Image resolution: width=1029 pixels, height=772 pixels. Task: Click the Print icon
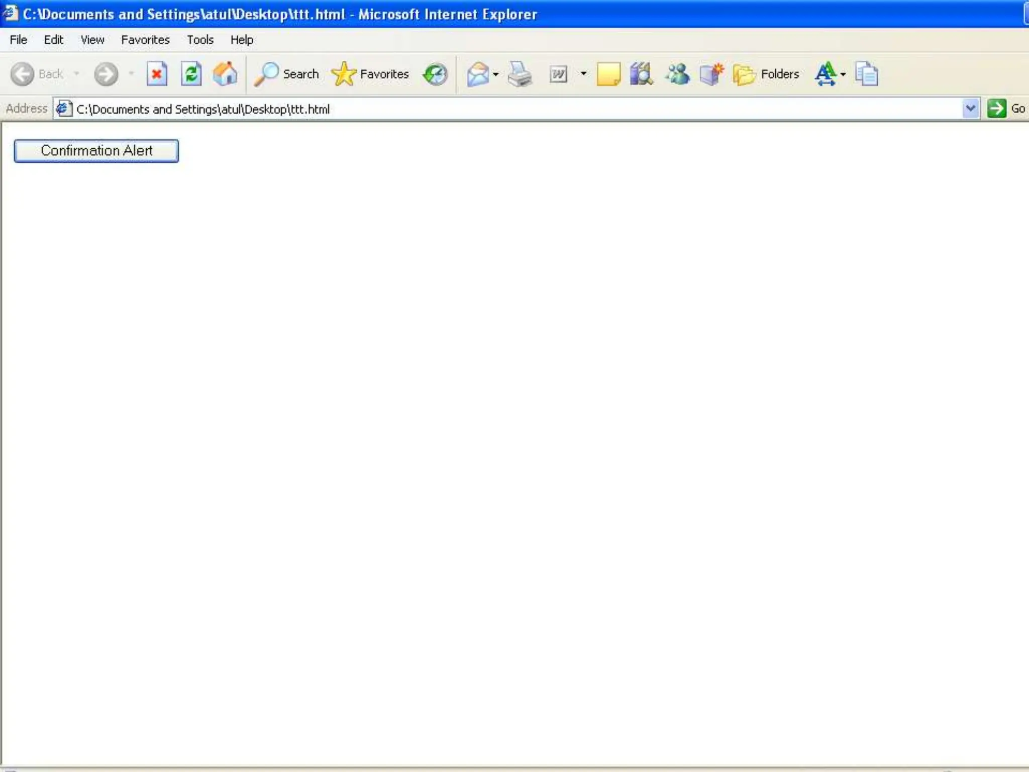tap(520, 74)
